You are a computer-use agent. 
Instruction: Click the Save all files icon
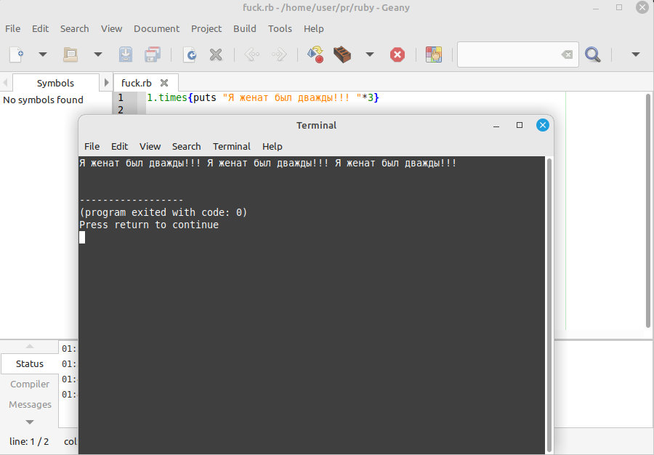pyautogui.click(x=153, y=55)
